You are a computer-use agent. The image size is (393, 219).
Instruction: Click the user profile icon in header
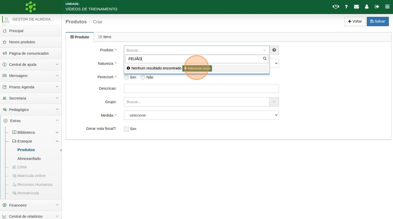(367, 7)
